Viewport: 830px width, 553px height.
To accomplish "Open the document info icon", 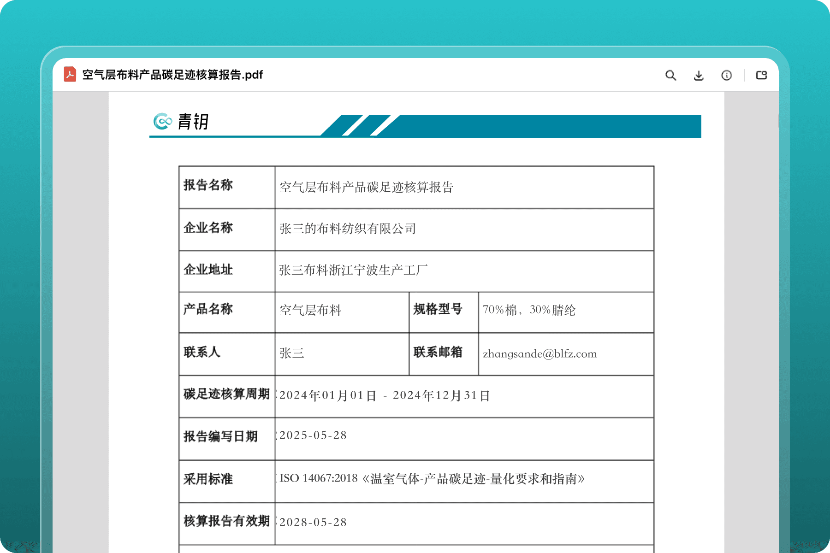I will tap(727, 75).
